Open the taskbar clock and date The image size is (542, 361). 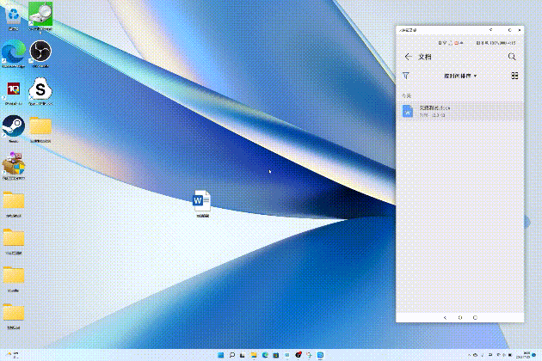click(523, 355)
